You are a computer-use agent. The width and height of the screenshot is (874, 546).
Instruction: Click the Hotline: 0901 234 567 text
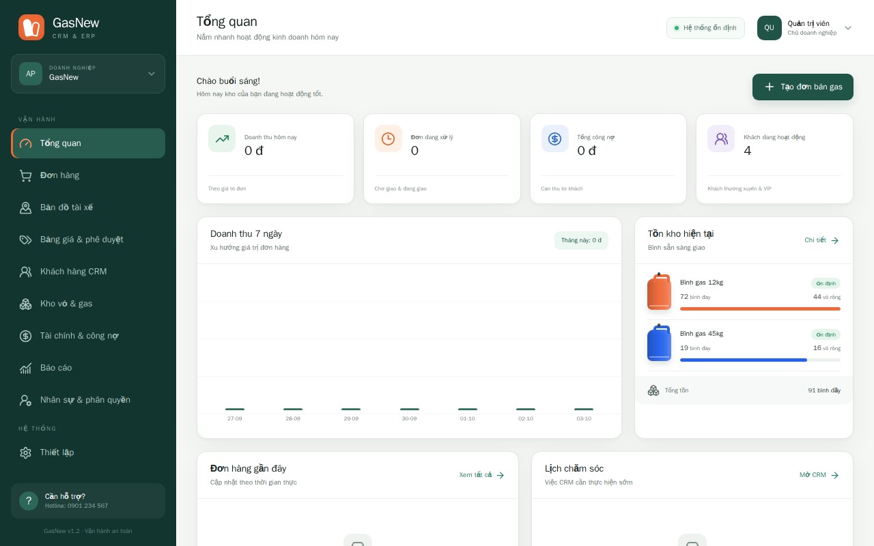click(76, 506)
